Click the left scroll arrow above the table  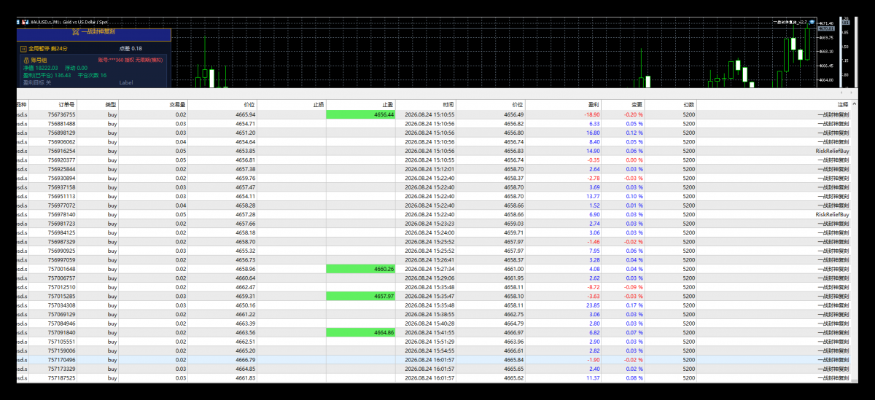842,93
